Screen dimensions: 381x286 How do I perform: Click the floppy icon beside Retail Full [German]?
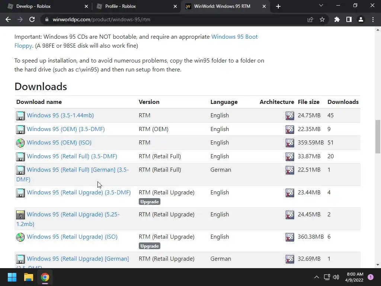[20, 170]
